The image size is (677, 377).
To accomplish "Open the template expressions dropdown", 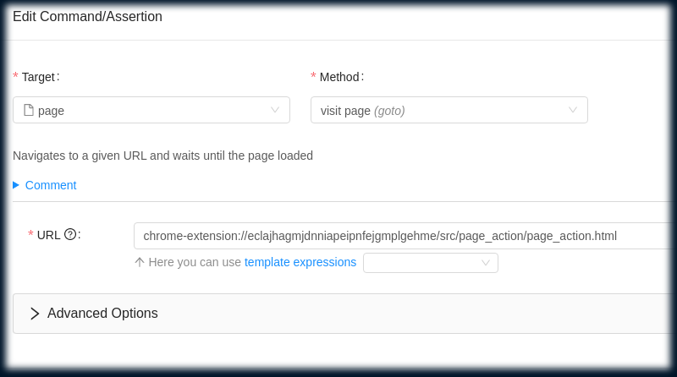I will (x=431, y=263).
